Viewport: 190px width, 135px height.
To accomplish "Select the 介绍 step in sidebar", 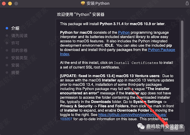I will coord(15,28).
